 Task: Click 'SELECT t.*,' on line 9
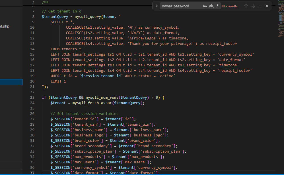[x=63, y=22]
